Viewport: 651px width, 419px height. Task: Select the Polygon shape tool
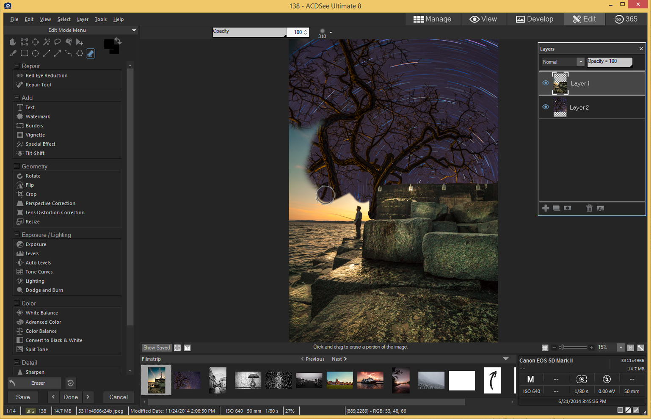point(80,53)
